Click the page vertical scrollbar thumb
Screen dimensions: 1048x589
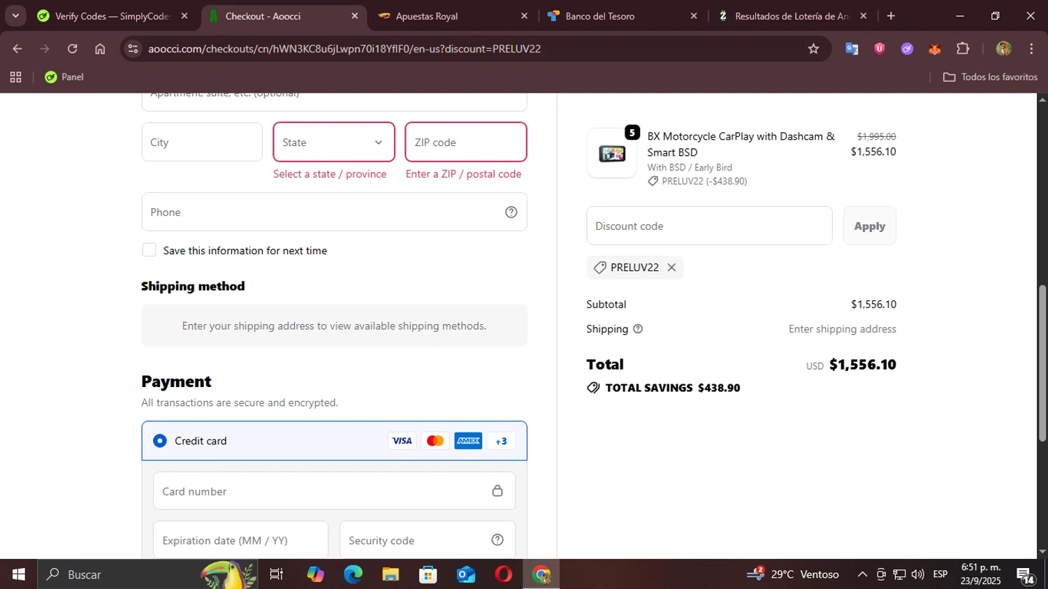click(1042, 363)
